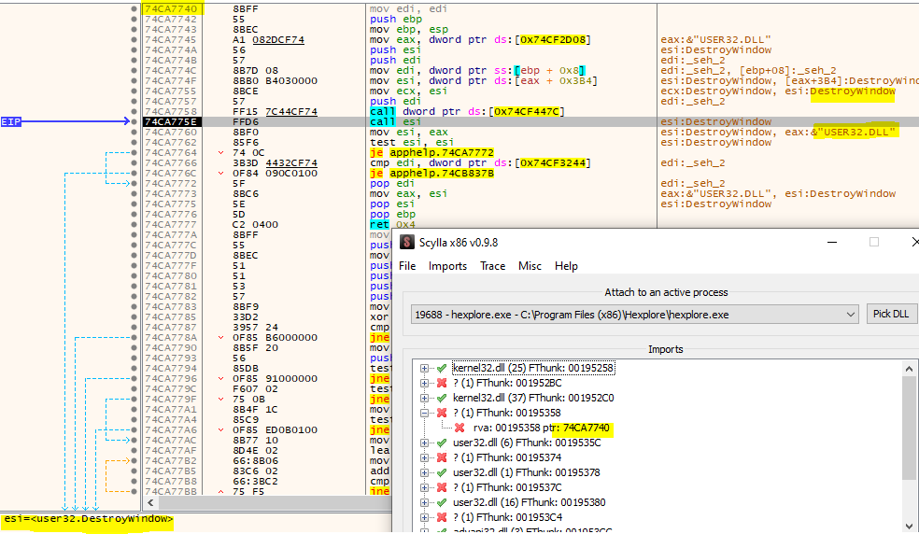
Task: Select the current EIP address 74CA775E
Action: [x=172, y=122]
